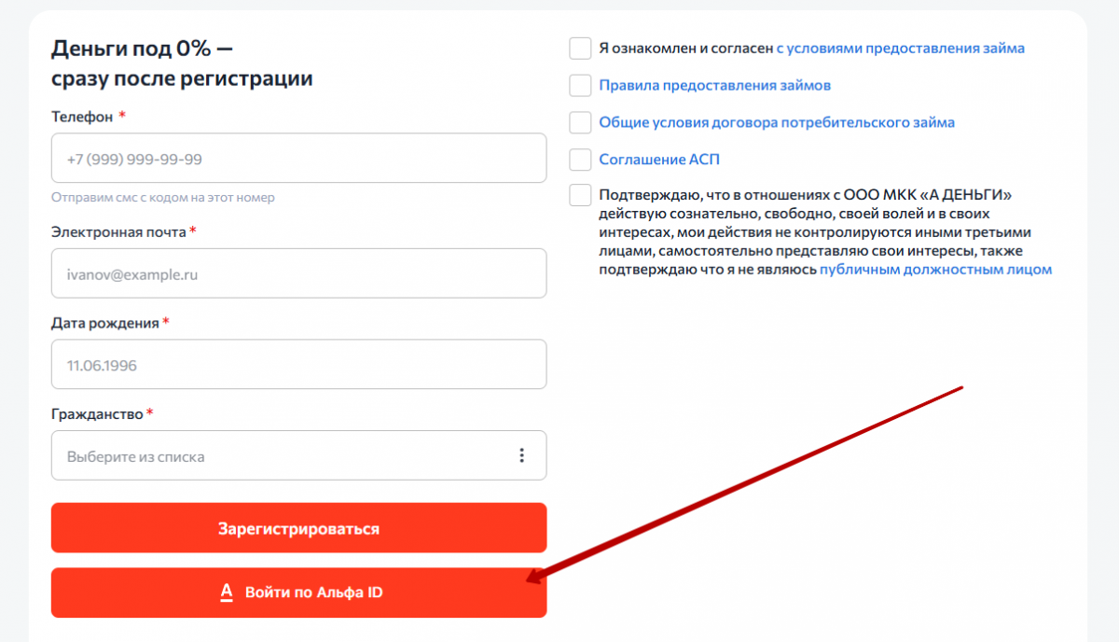Enable the Общие условия договора checkbox
This screenshot has height=642, width=1119.
pyautogui.click(x=580, y=122)
